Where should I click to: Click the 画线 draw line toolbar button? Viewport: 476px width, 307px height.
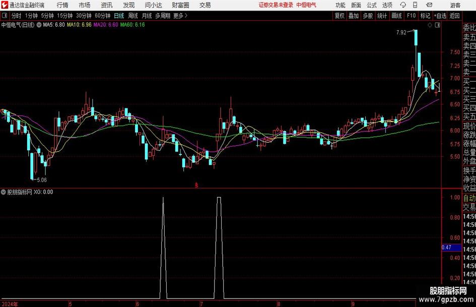click(396, 16)
